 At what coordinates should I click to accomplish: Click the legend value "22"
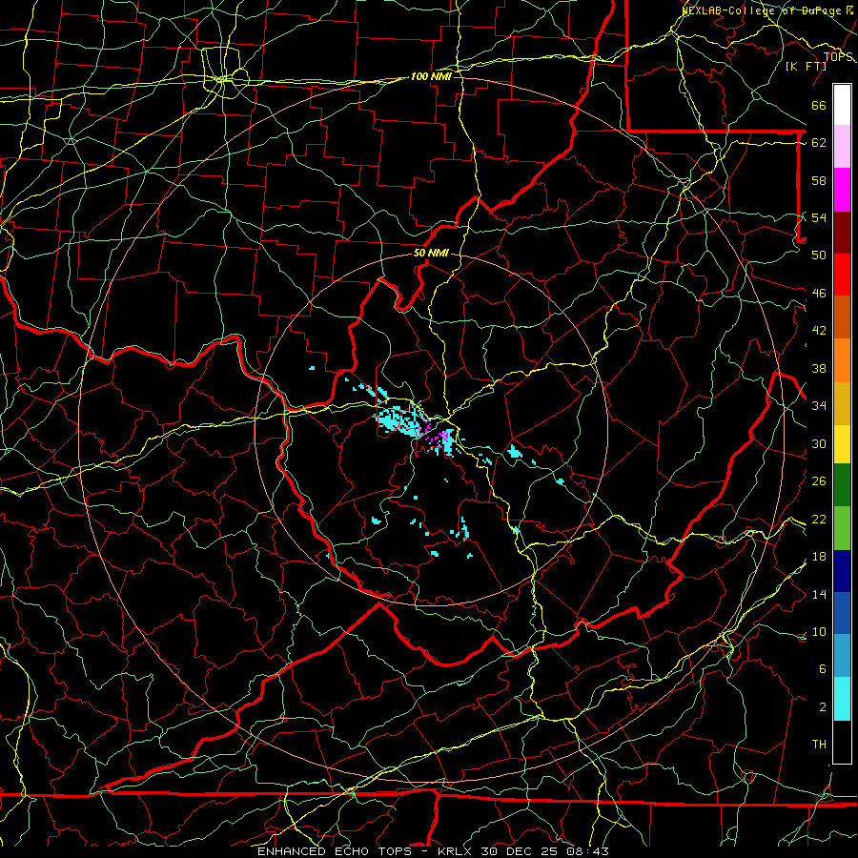819,519
